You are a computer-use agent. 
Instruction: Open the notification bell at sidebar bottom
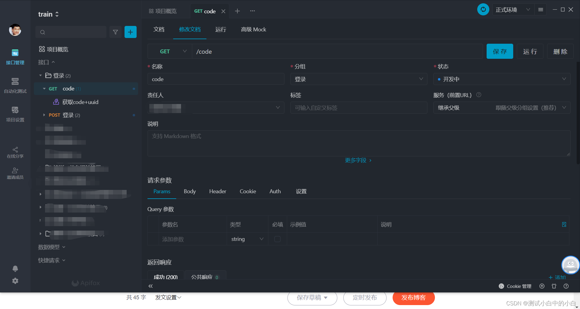(15, 269)
